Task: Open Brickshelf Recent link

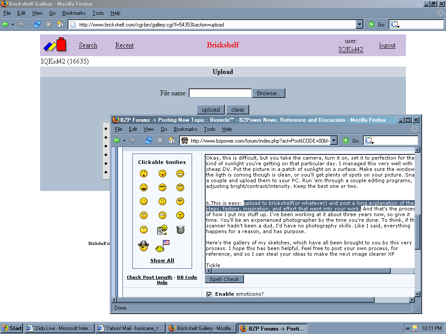Action: (124, 45)
